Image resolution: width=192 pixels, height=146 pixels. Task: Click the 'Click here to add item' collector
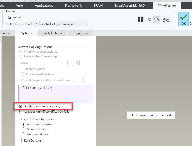point(56,94)
